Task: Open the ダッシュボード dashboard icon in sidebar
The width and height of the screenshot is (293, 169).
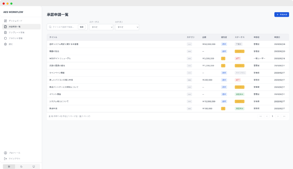Action: [x=5, y=21]
